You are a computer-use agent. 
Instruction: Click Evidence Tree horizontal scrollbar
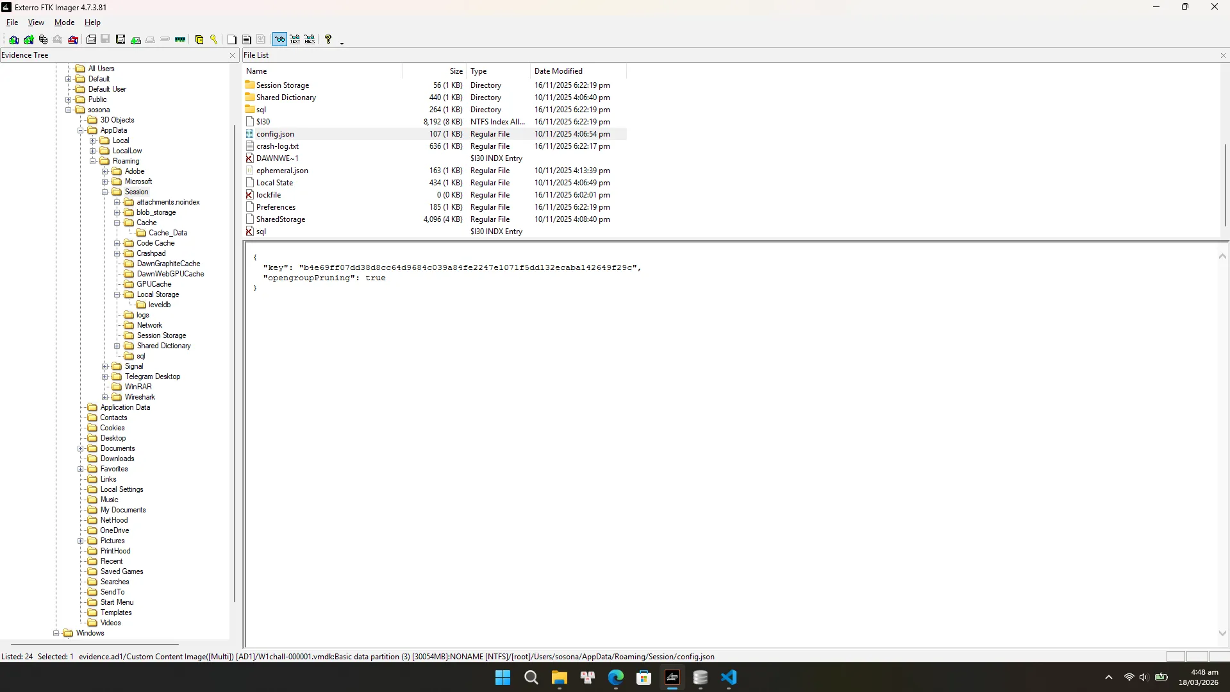pos(95,643)
